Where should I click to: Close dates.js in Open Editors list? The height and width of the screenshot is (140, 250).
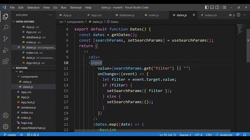[19, 47]
